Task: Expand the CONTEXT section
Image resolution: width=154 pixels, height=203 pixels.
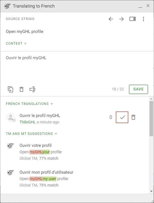Action: [x=16, y=43]
